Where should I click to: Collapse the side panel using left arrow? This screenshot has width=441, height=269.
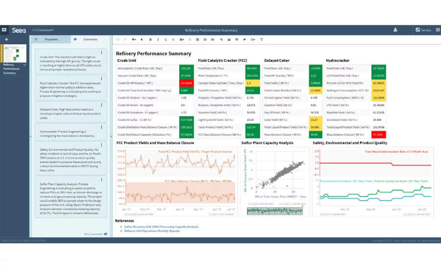pyautogui.click(x=30, y=136)
